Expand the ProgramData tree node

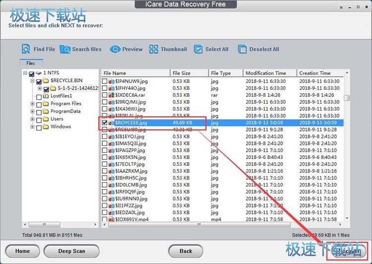33,111
